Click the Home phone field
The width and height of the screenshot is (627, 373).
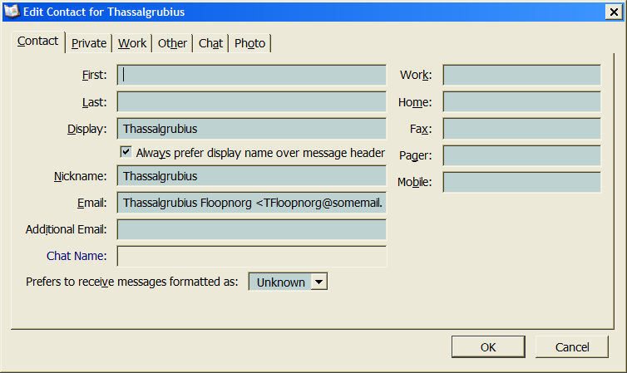522,102
